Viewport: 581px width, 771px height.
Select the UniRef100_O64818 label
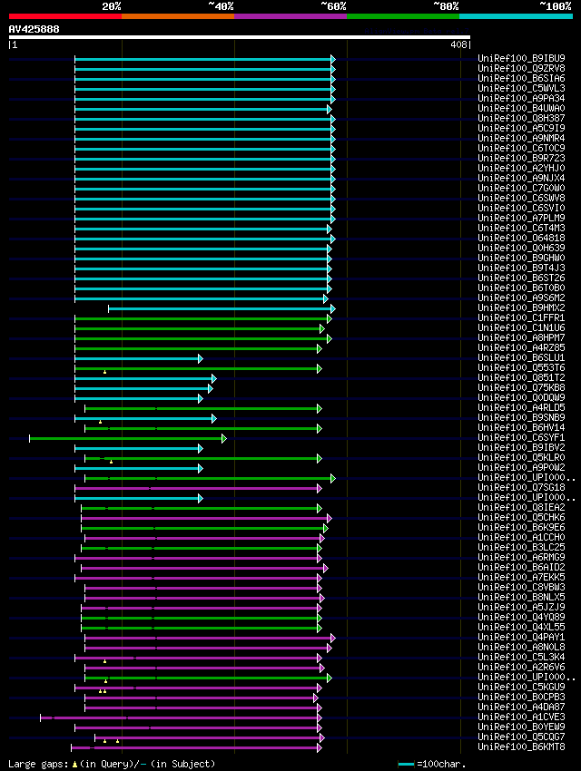(x=521, y=238)
